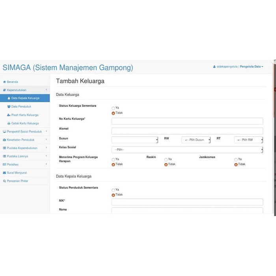The width and height of the screenshot is (276, 276).
Task: Click the sidekapengelola user icon
Action: coord(214,67)
